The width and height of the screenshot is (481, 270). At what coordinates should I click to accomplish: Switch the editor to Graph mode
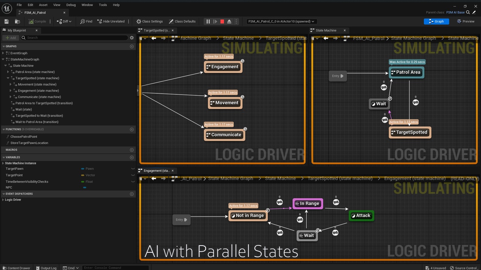point(436,21)
